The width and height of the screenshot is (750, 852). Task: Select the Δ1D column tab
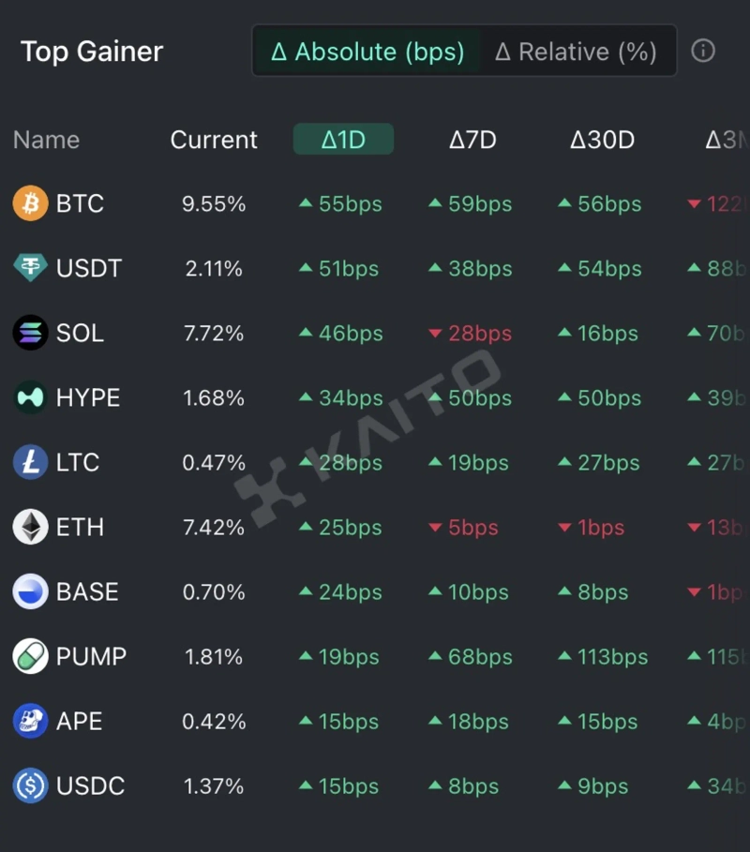[343, 140]
